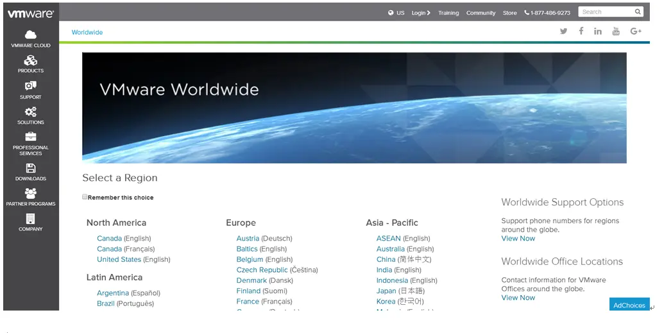This screenshot has width=662, height=333.
Task: Select Korea region link
Action: [x=386, y=302]
